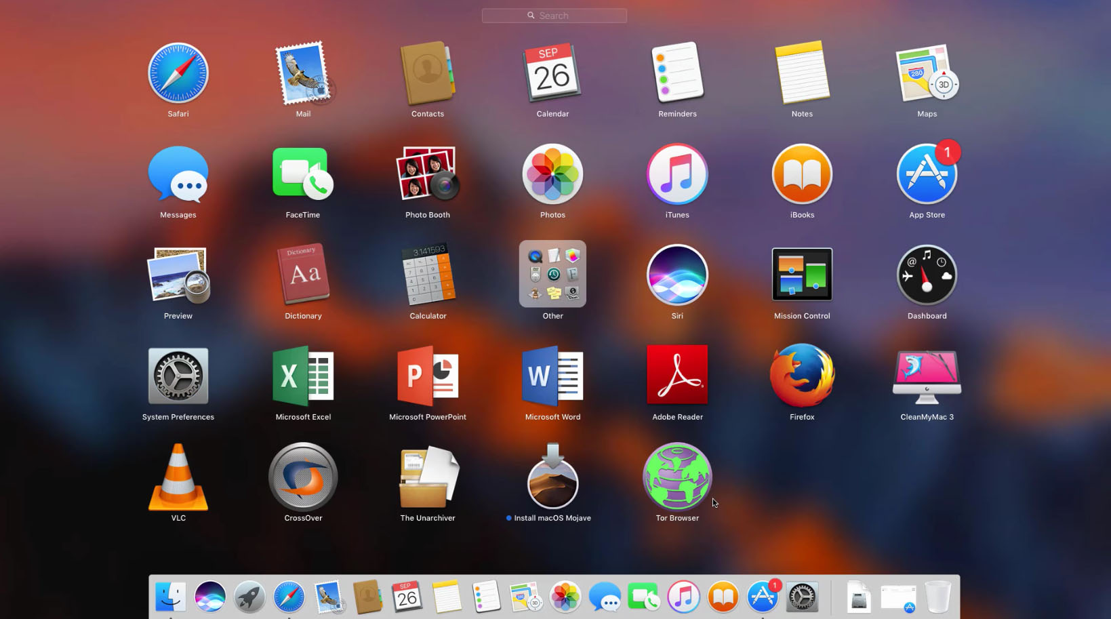1111x619 pixels.
Task: Launch Mail app in Launchpad
Action: [303, 73]
